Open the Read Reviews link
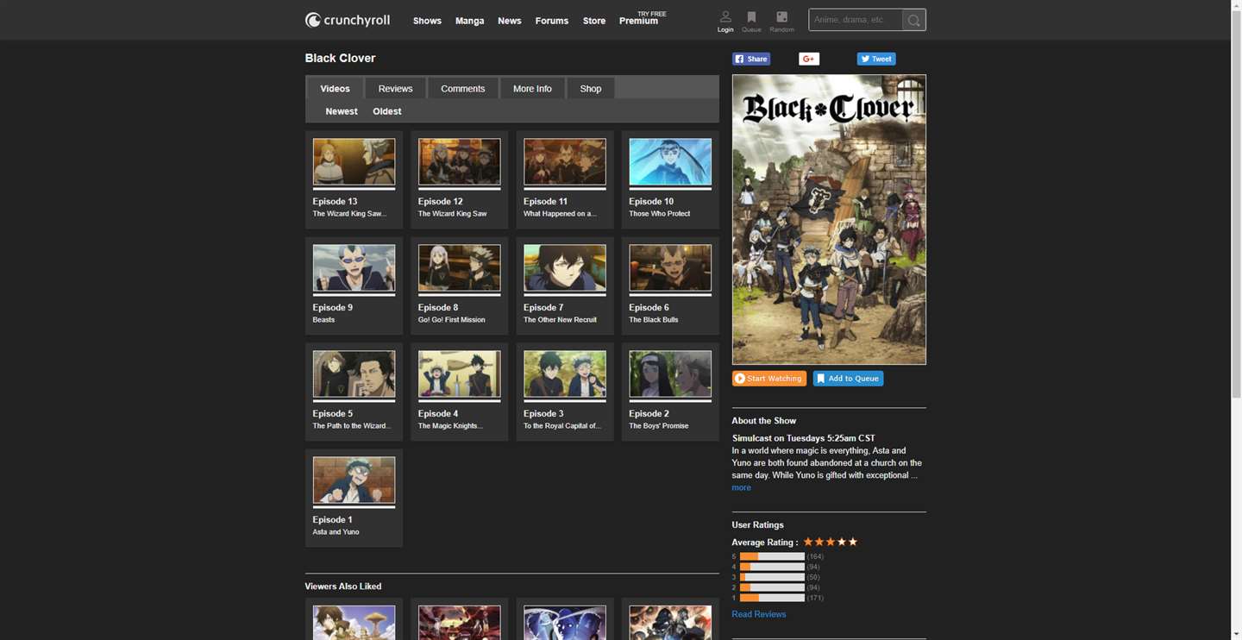The width and height of the screenshot is (1242, 640). click(758, 614)
